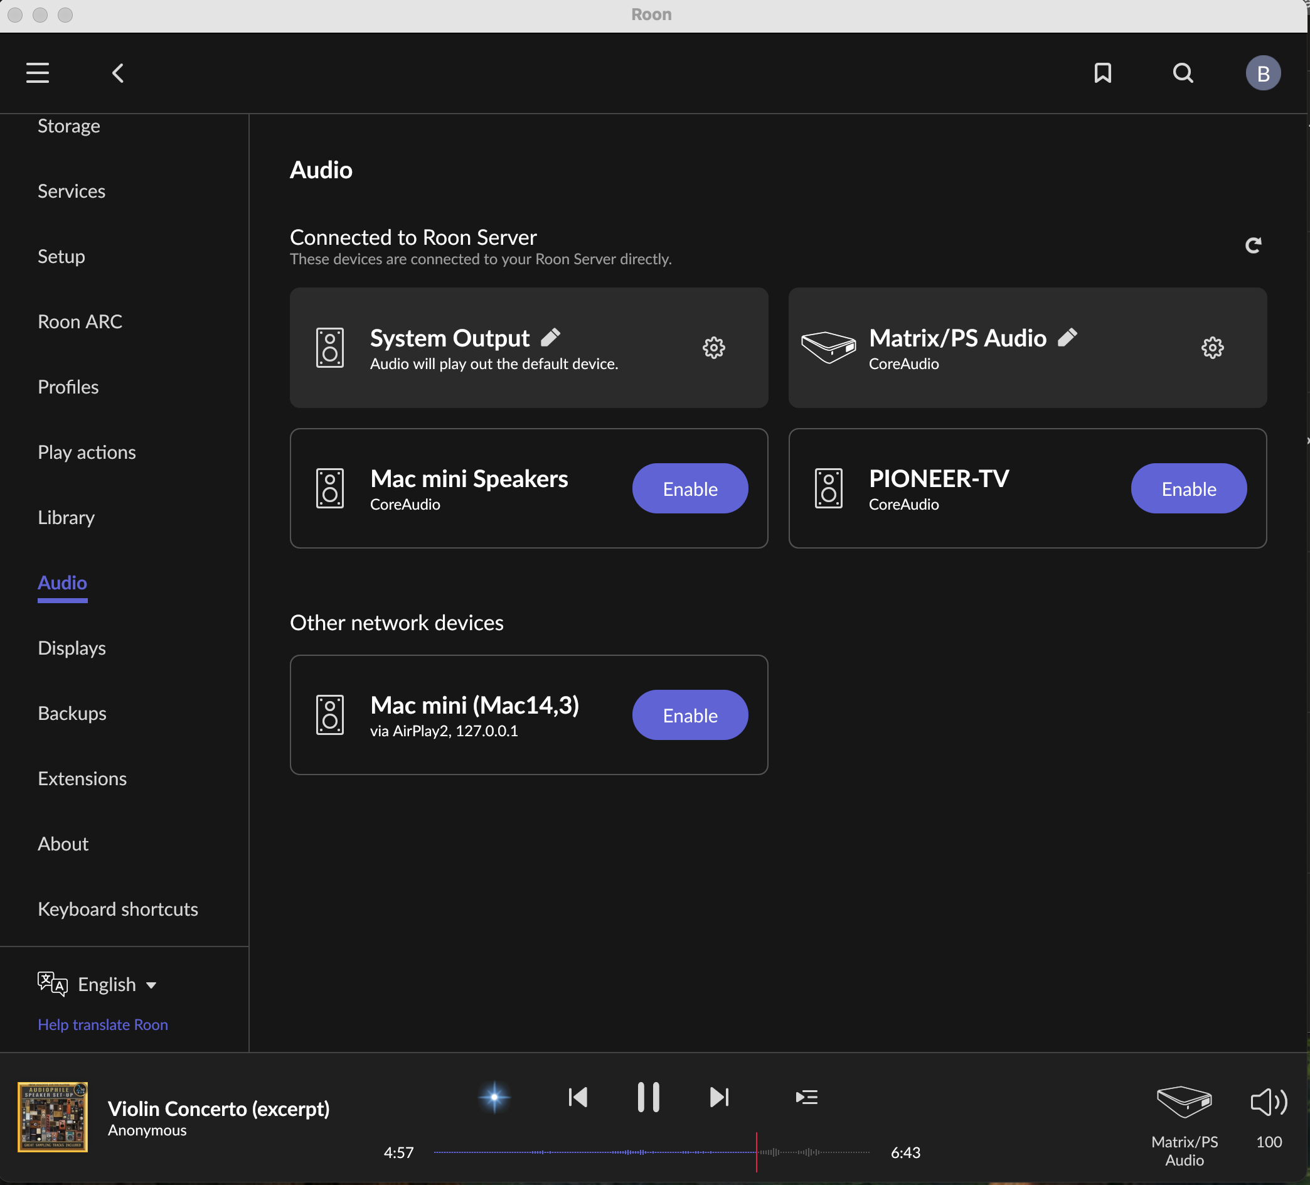The width and height of the screenshot is (1310, 1185).
Task: Select the Audio settings tab
Action: coord(62,582)
